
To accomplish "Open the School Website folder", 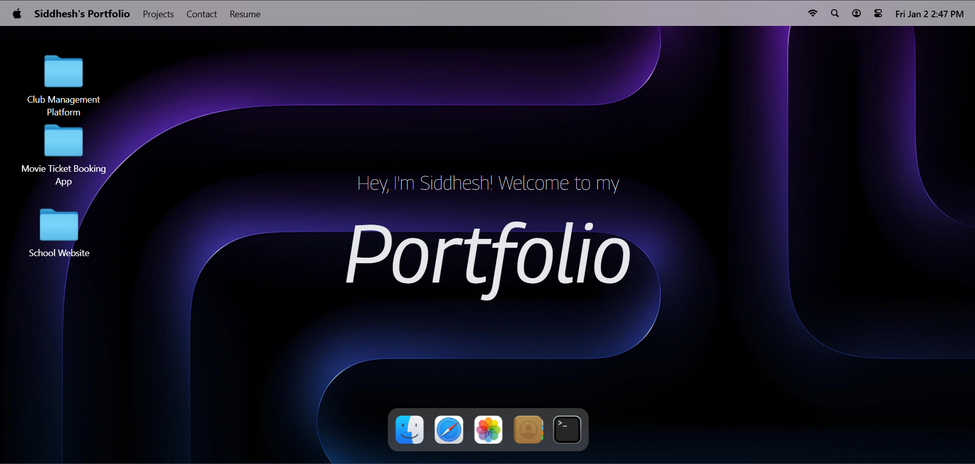I will pyautogui.click(x=59, y=225).
